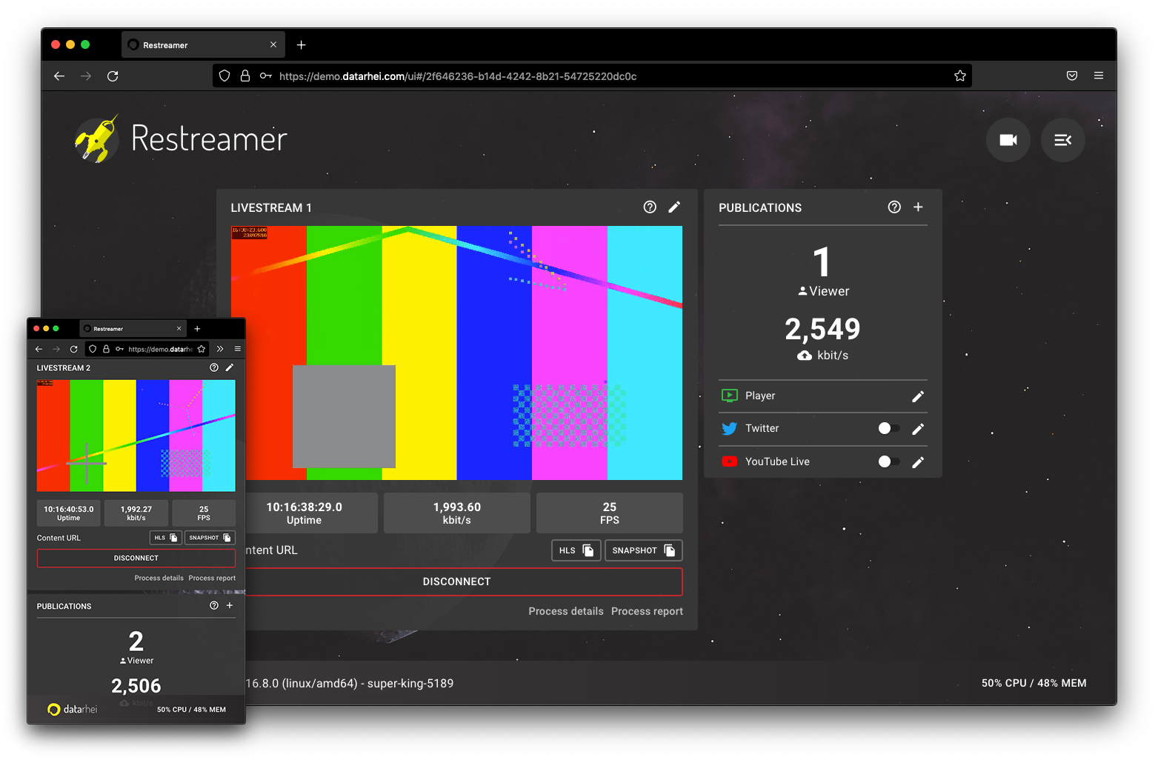Screen dimensions: 1158x760
Task: Edit Livestream 1 using the pencil icon
Action: tap(674, 207)
